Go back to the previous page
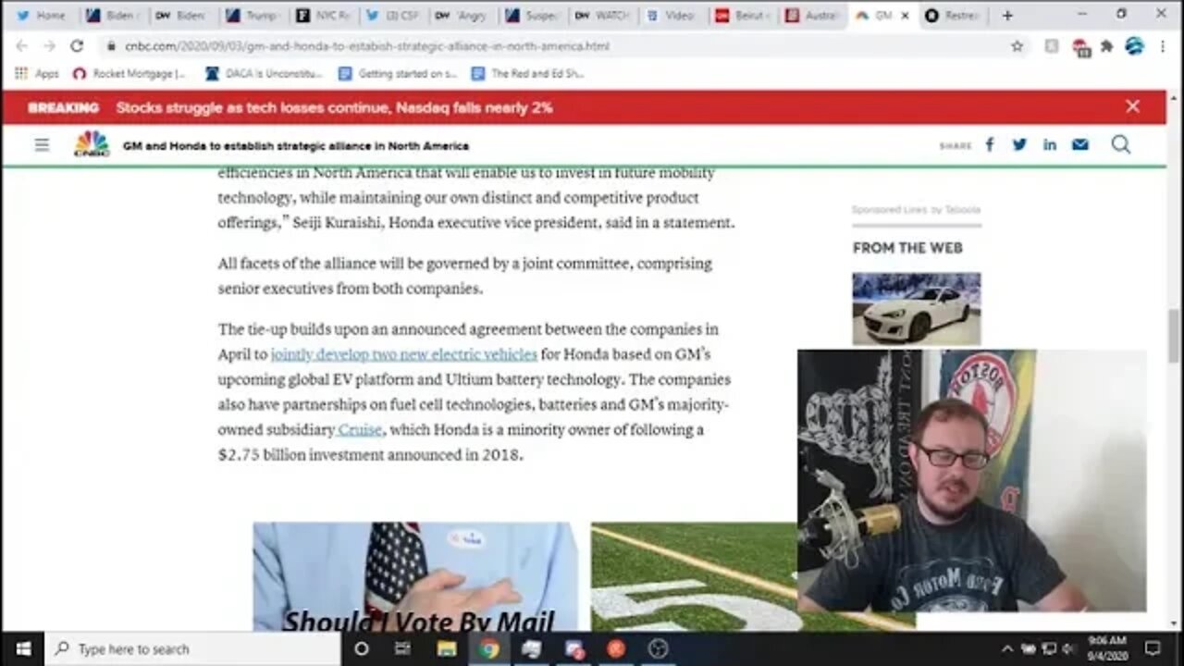This screenshot has width=1184, height=666. click(21, 45)
